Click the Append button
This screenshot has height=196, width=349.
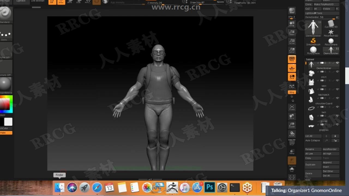point(331,163)
